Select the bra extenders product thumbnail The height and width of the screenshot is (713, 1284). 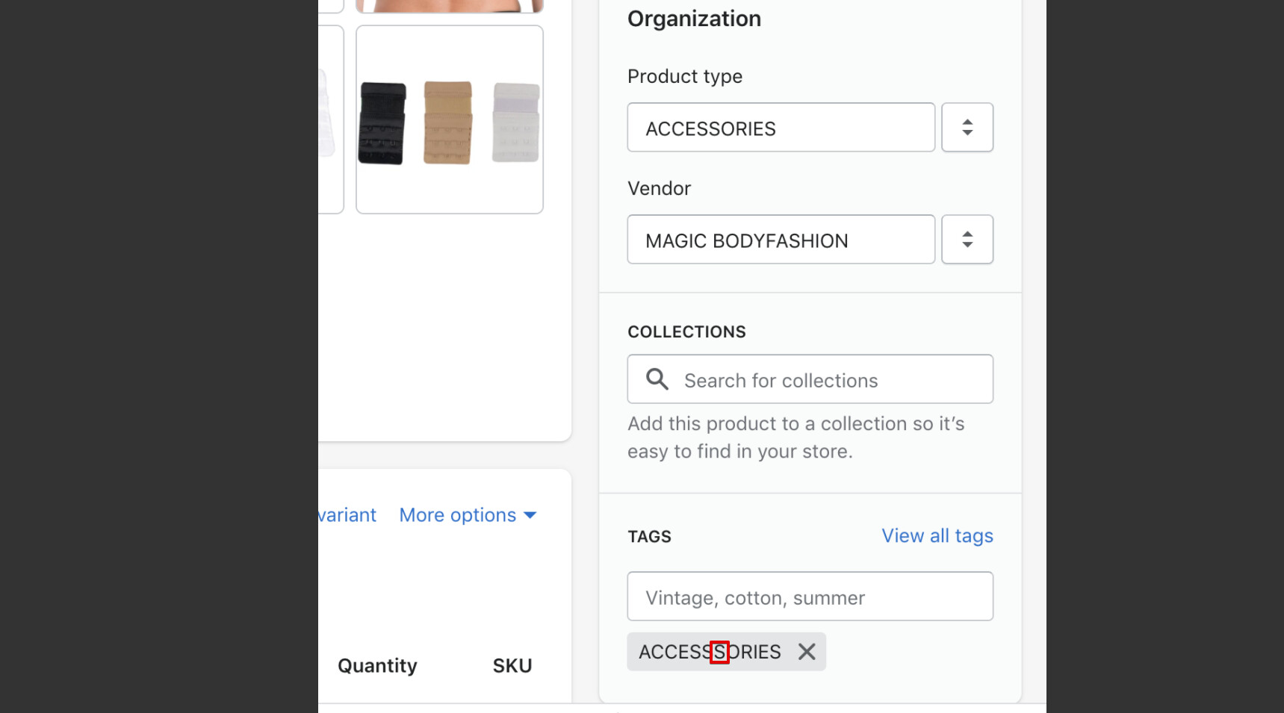coord(450,119)
